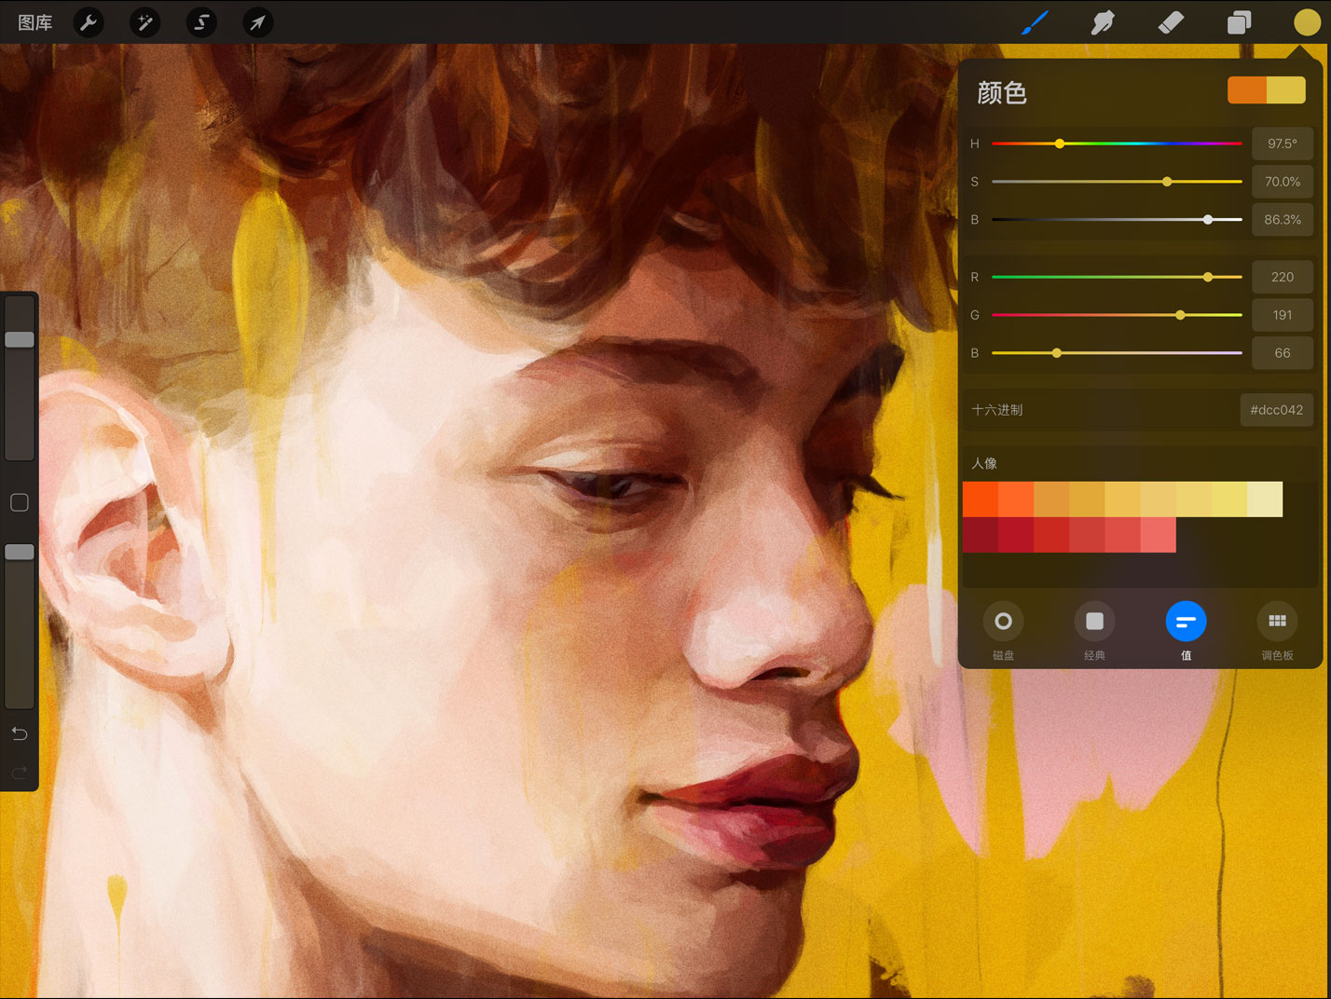Click the brush size slider in left sidebar
This screenshot has width=1331, height=999.
click(x=20, y=376)
